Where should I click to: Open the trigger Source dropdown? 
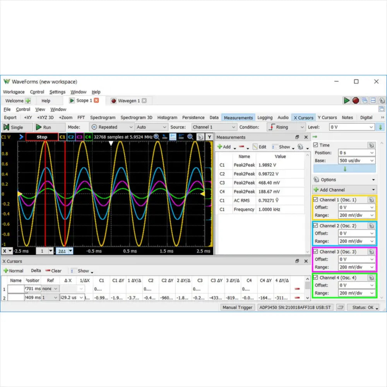[214, 127]
